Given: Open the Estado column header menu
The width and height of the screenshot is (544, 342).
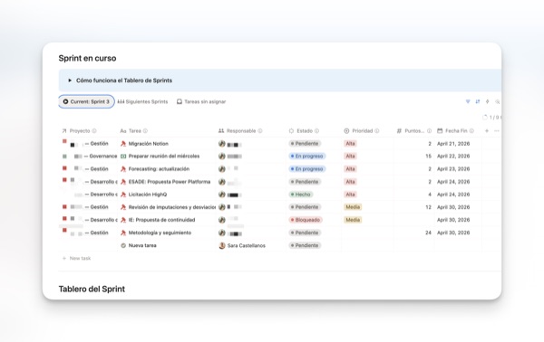Looking at the screenshot, I should [x=304, y=131].
